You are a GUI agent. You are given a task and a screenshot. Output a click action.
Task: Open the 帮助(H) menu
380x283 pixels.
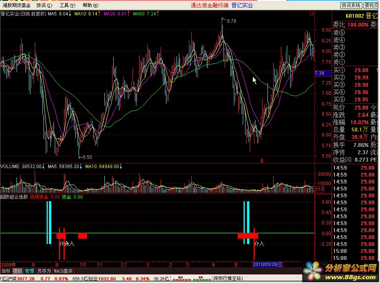[91, 5]
